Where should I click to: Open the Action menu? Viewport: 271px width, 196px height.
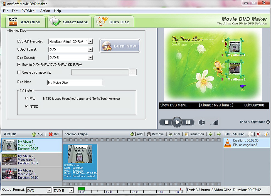tap(45, 11)
